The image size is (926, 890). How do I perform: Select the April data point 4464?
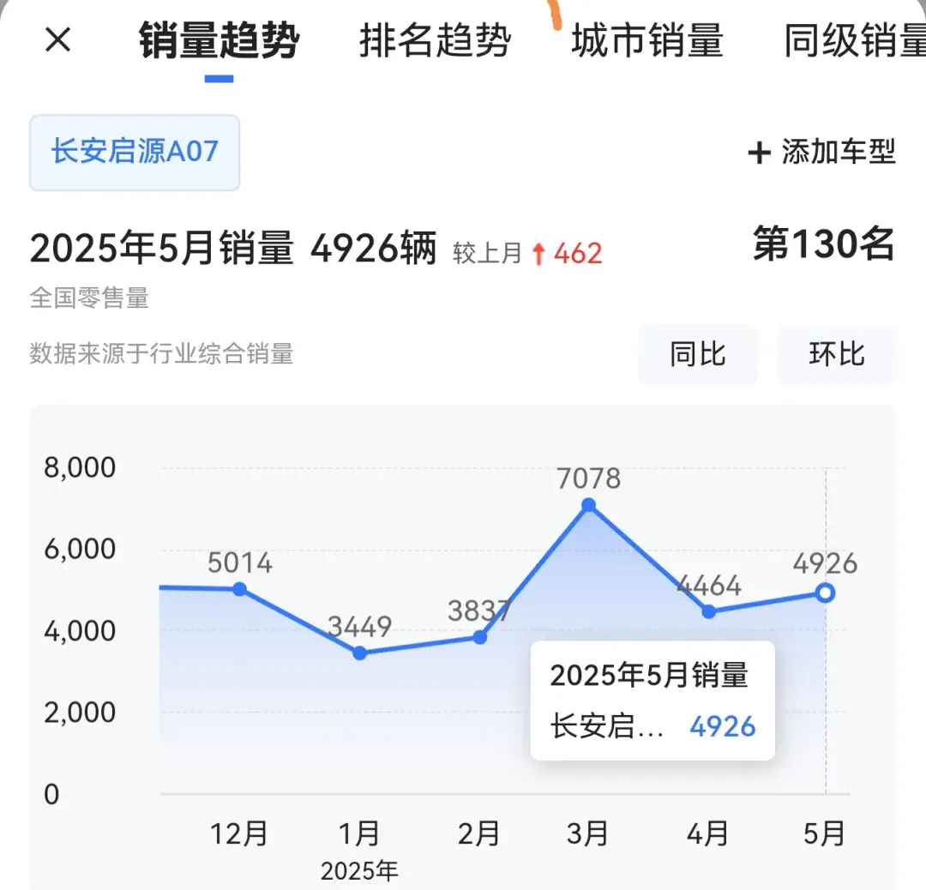tap(709, 612)
